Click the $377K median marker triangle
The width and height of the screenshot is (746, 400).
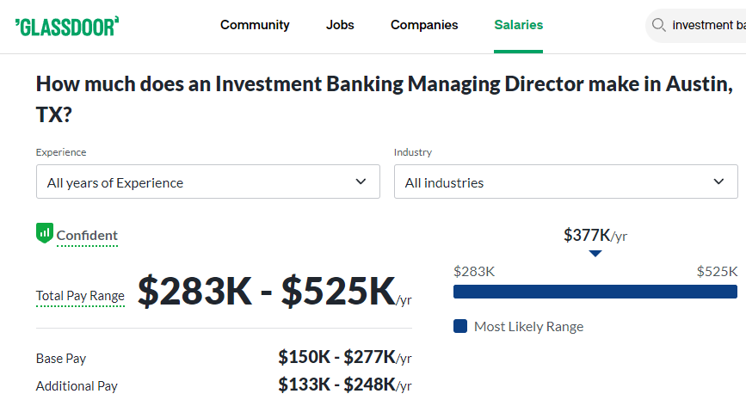coord(595,254)
